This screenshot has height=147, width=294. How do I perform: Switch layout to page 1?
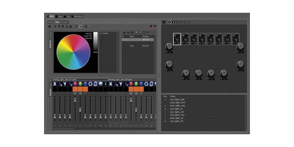click(x=170, y=22)
